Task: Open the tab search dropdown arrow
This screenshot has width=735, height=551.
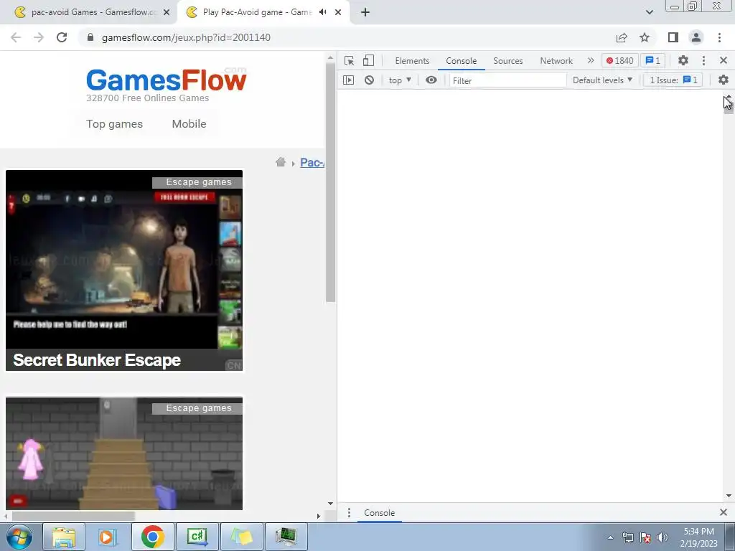Action: (649, 12)
